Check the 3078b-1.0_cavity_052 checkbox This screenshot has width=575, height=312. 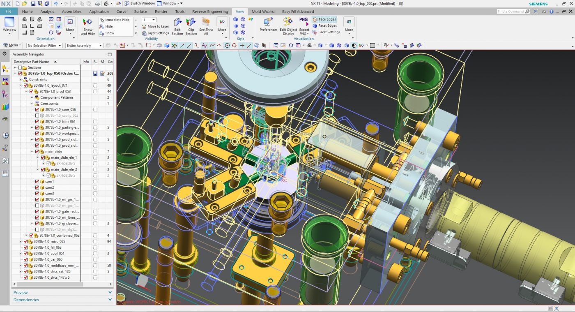(37, 116)
